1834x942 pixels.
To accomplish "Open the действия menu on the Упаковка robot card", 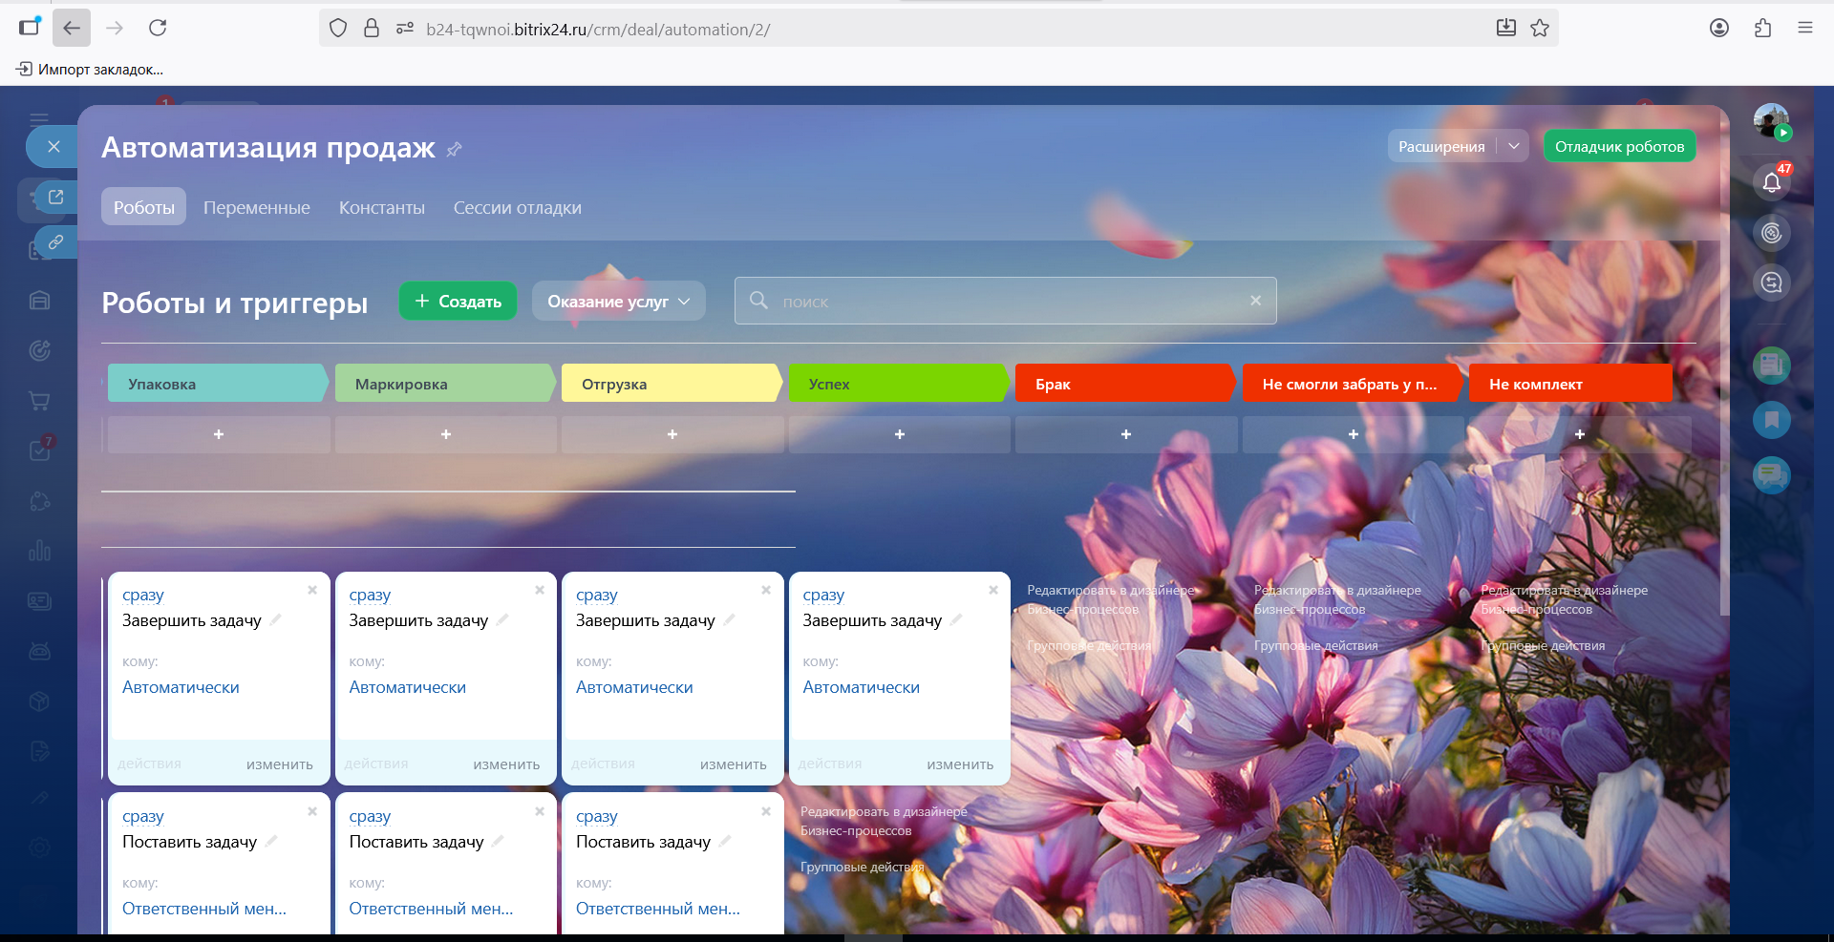I will point(149,764).
